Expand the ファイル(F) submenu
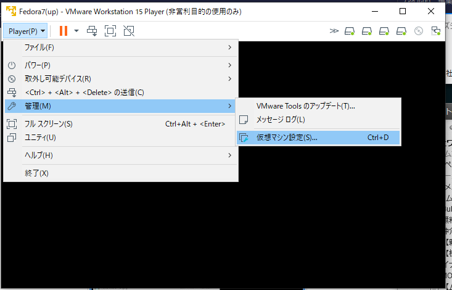 pos(121,48)
